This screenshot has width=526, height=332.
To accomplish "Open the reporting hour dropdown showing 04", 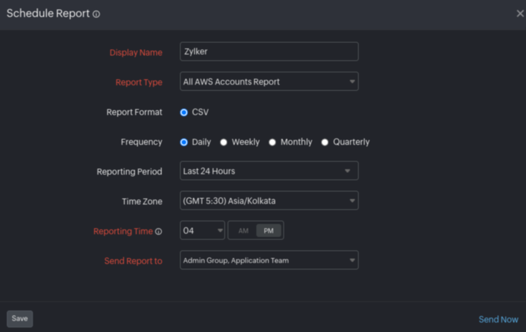I will [x=202, y=231].
